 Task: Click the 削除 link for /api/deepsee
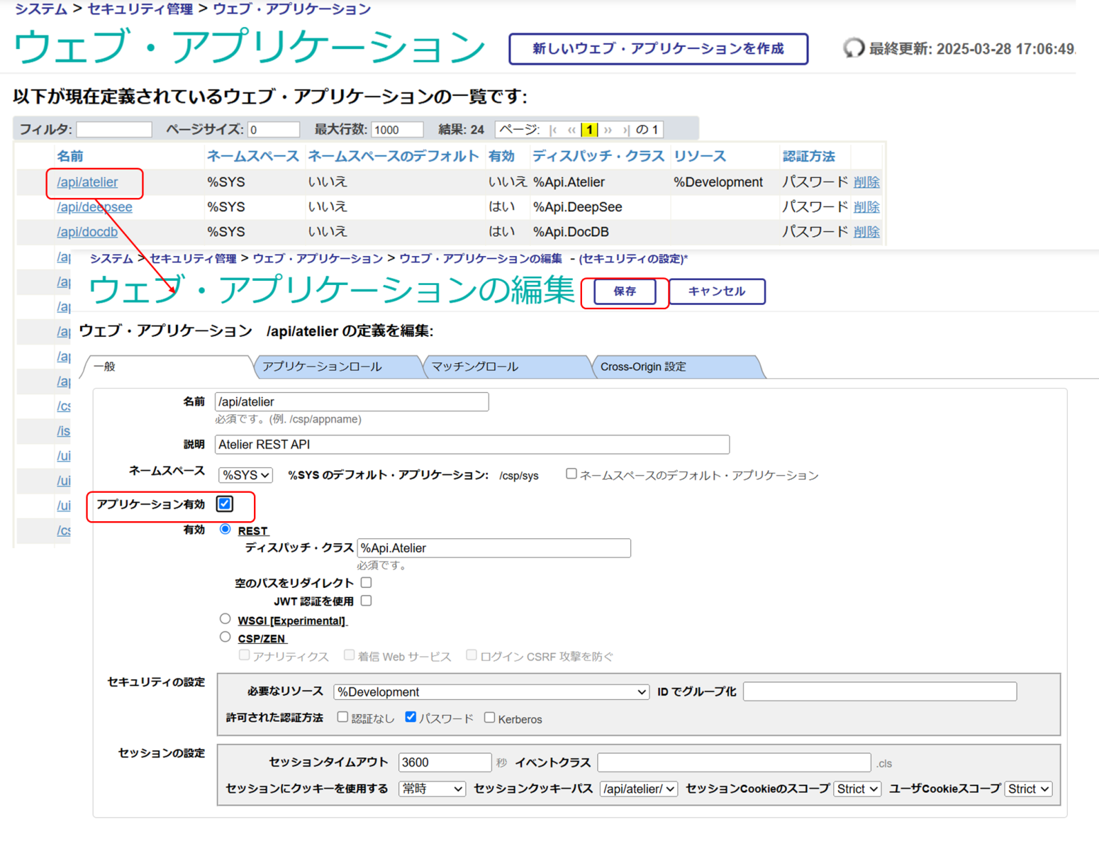coord(866,207)
